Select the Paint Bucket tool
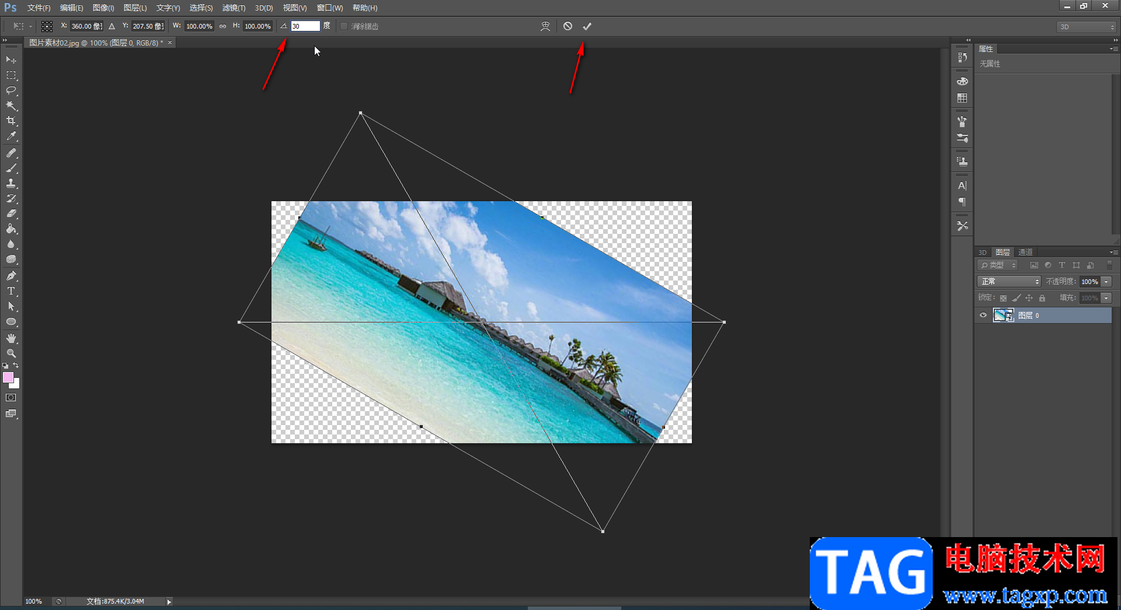Image resolution: width=1121 pixels, height=610 pixels. 11,229
